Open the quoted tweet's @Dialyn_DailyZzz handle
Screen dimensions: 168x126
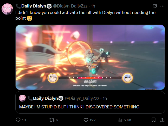click(82, 98)
